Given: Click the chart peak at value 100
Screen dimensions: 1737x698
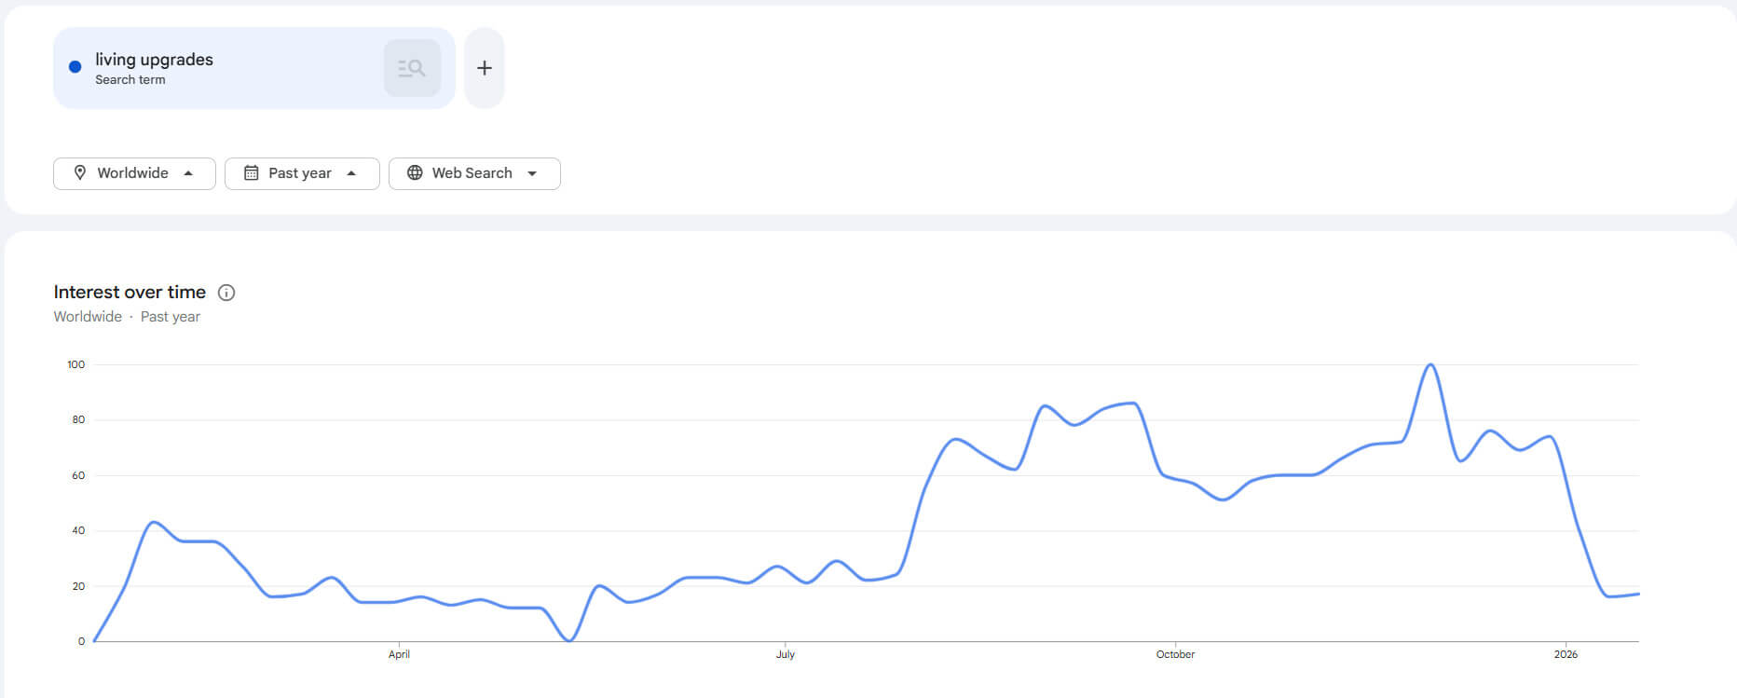Looking at the screenshot, I should coord(1430,365).
